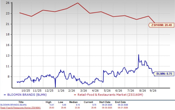The width and height of the screenshot is (175, 110).
Task: Click the 12/25 x-axis label
Action: click(49, 91)
